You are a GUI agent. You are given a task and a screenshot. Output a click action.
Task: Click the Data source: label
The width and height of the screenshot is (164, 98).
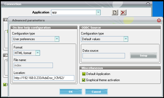coord(91,51)
